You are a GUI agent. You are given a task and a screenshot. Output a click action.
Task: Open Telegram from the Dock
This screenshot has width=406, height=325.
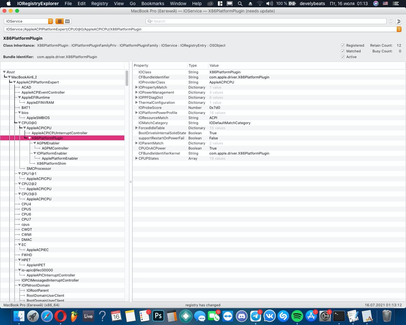point(256,316)
